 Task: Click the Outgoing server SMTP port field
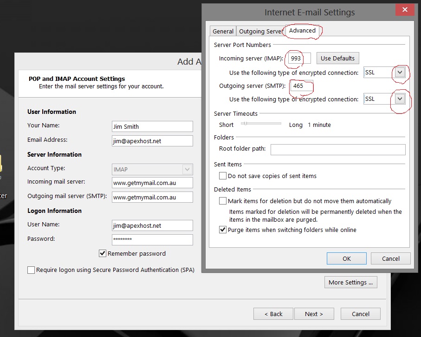[x=301, y=86]
